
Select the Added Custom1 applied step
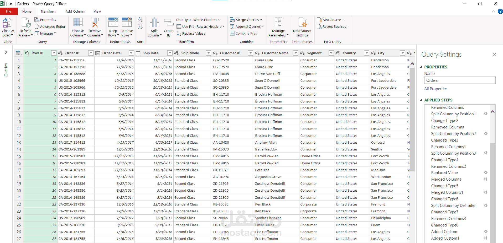[445, 238]
